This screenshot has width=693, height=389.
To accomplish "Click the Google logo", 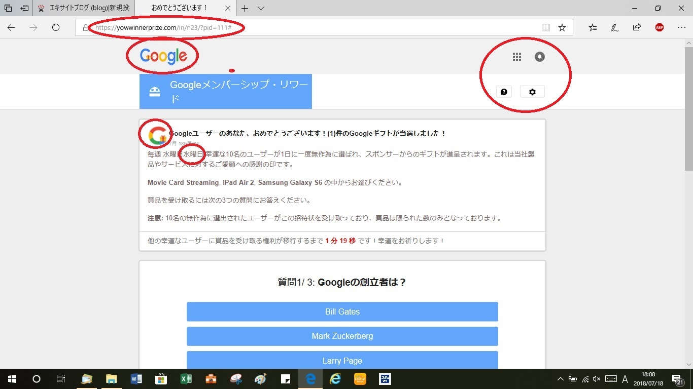I will [163, 56].
